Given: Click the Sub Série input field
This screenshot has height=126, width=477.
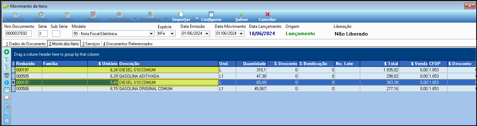Looking at the screenshot, I should pos(56,34).
